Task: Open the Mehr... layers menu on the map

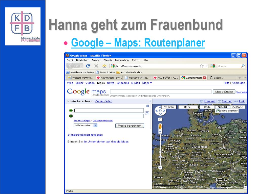Action: [188, 107]
